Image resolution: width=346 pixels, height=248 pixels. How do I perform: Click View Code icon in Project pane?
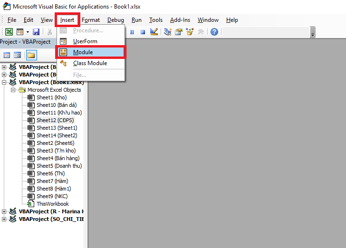pos(7,55)
